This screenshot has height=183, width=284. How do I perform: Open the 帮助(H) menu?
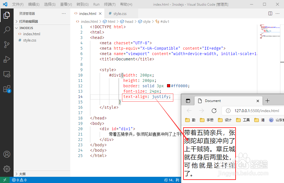tap(126, 4)
